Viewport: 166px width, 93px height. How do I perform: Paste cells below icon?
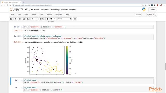[28, 19]
